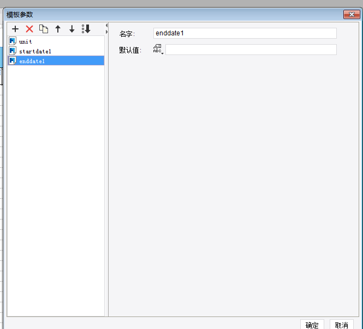Close the 模板参数 dialog
The height and width of the screenshot is (329, 363).
(x=352, y=15)
